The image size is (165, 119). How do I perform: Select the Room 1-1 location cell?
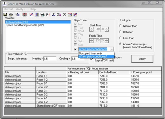point(51,76)
